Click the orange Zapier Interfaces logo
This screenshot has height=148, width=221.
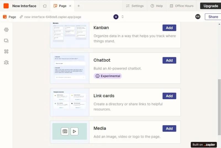(x=6, y=6)
